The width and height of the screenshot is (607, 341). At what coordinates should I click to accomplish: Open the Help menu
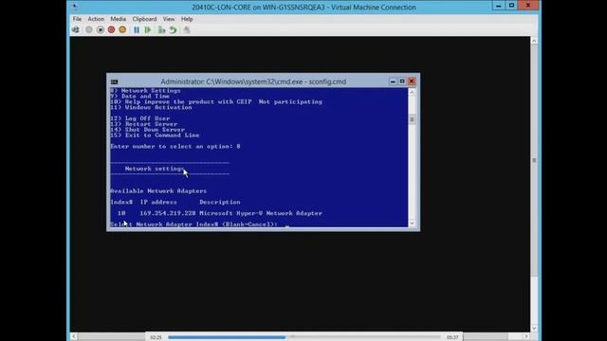click(187, 19)
